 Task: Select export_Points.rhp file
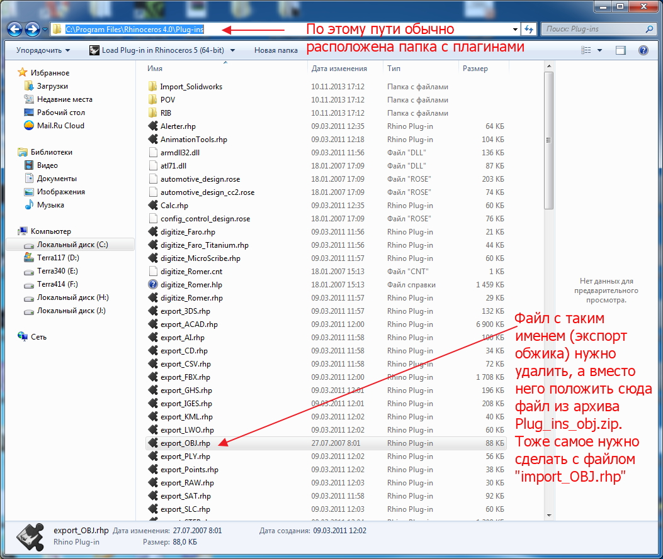190,470
